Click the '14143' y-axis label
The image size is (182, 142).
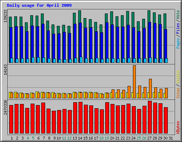point(5,70)
